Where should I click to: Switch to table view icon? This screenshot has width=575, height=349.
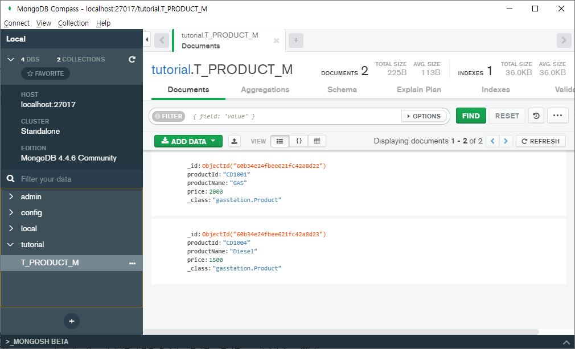[x=317, y=141]
